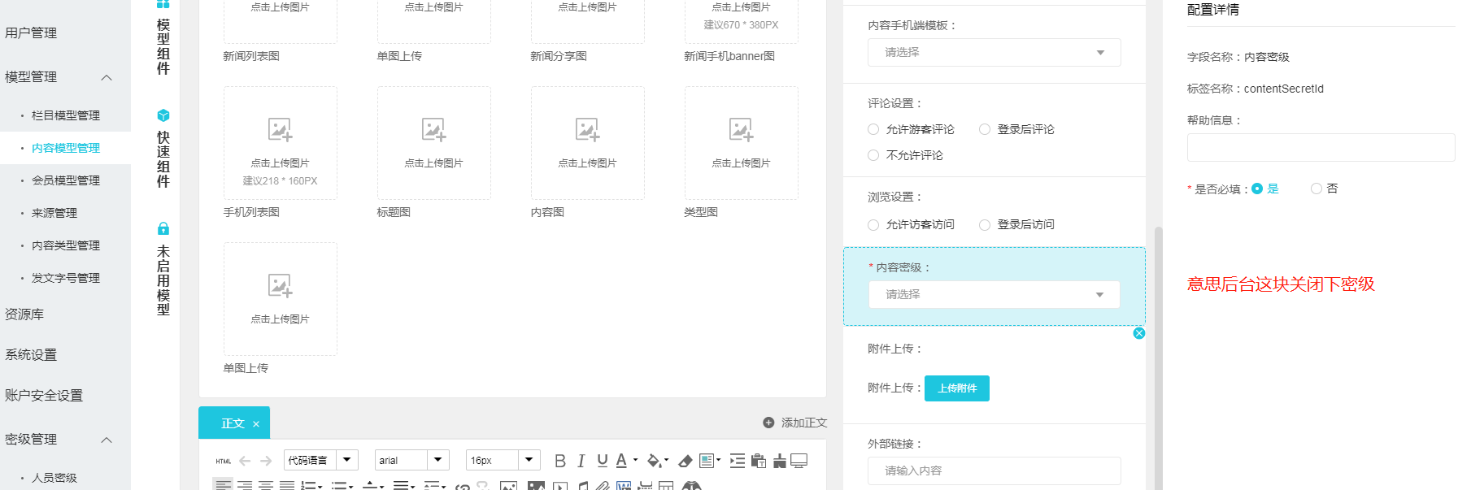Switch editor to HTML source view

(x=223, y=461)
